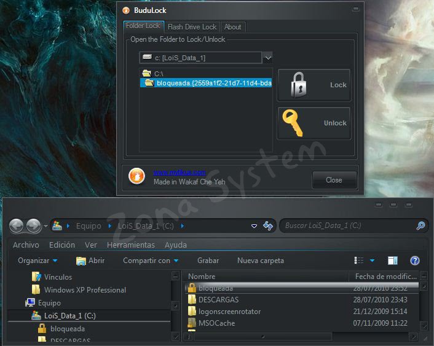Select Vínculos in the navigation pane

pyautogui.click(x=52, y=277)
